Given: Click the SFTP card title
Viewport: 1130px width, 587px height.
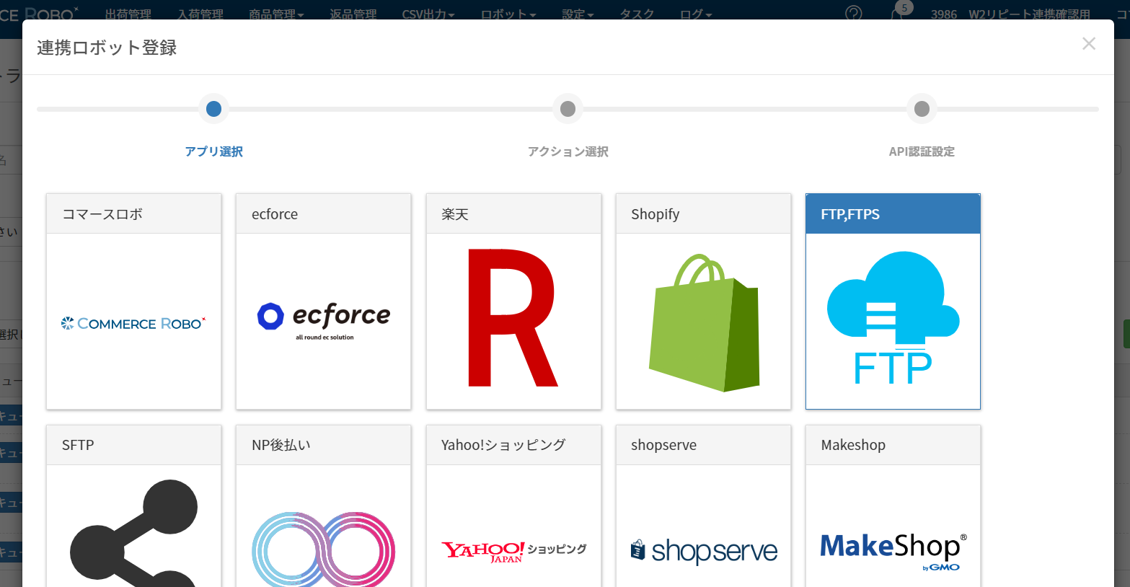Looking at the screenshot, I should [78, 445].
